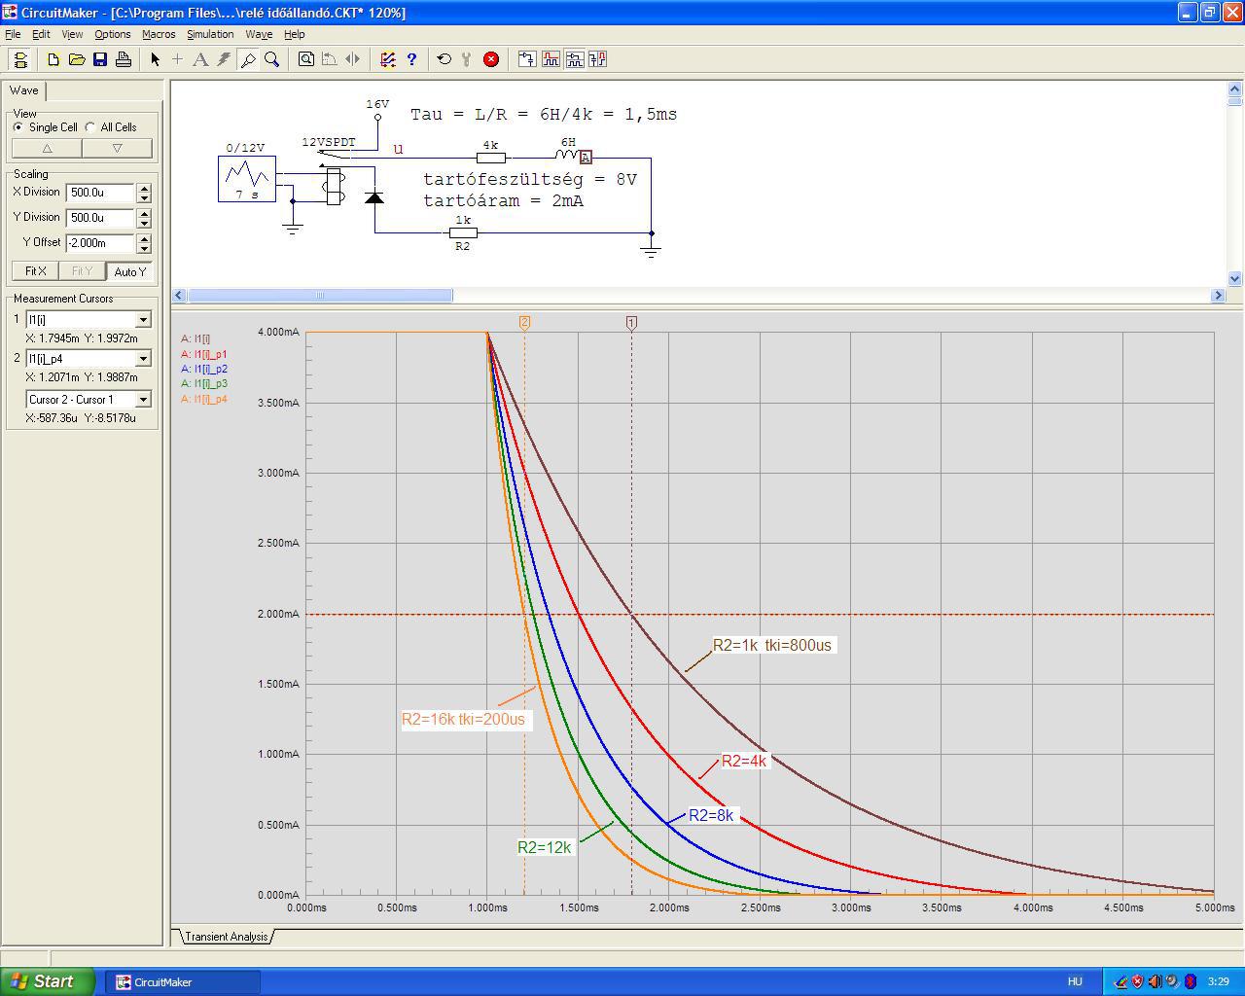The height and width of the screenshot is (996, 1245).
Task: Click the Fit to Window icon
Action: [306, 59]
